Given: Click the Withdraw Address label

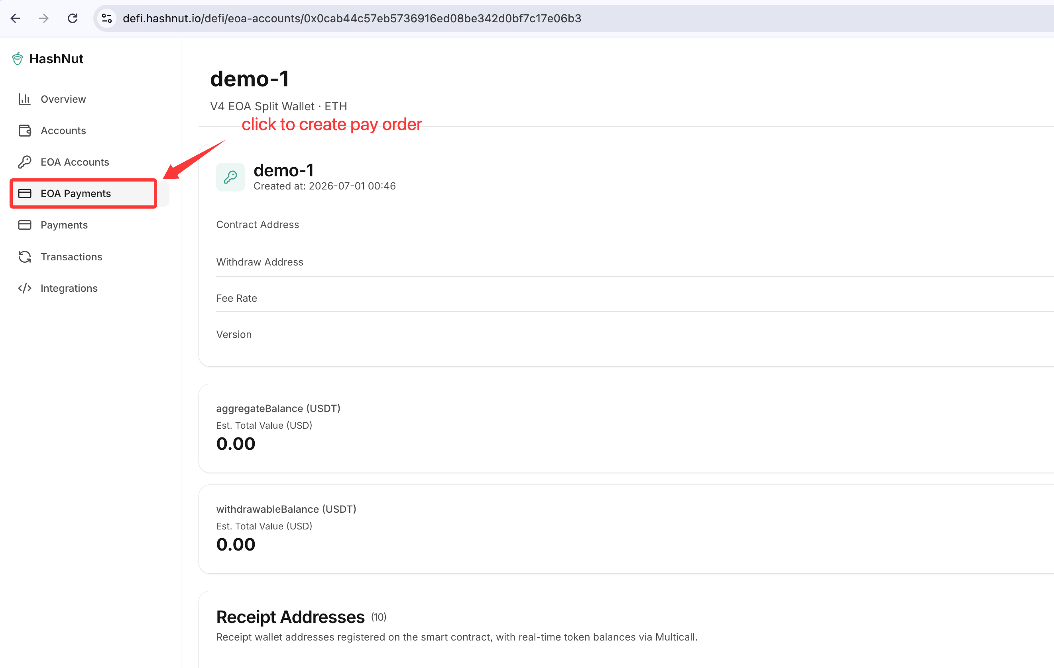Looking at the screenshot, I should (x=260, y=262).
